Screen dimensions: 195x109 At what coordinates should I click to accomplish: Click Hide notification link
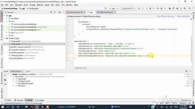coord(183,16)
